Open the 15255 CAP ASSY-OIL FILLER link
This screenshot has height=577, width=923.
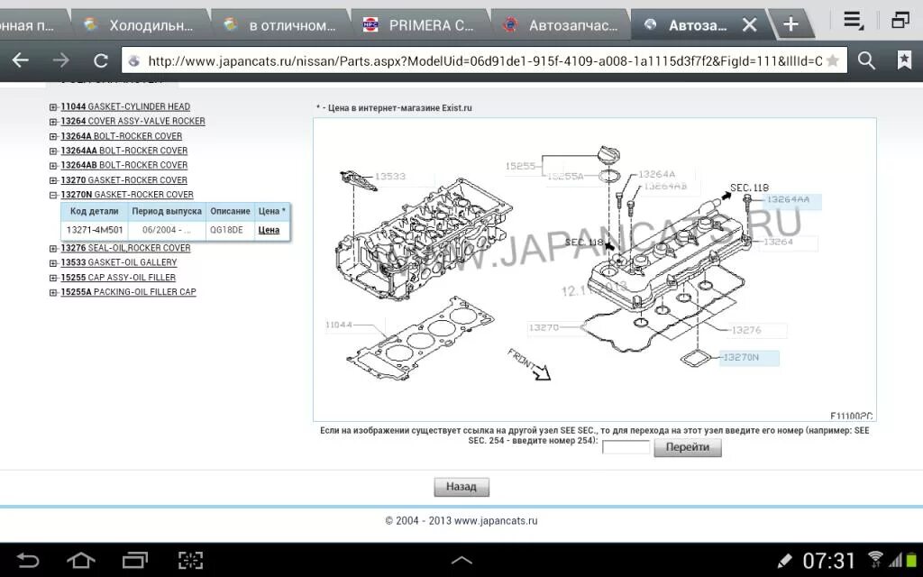pyautogui.click(x=118, y=278)
